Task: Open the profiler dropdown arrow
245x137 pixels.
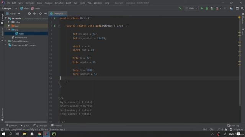Action: [x=220, y=8]
